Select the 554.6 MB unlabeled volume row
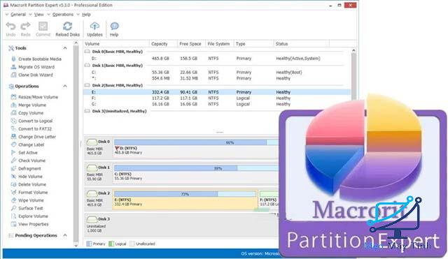The image size is (448, 259). click(217, 78)
